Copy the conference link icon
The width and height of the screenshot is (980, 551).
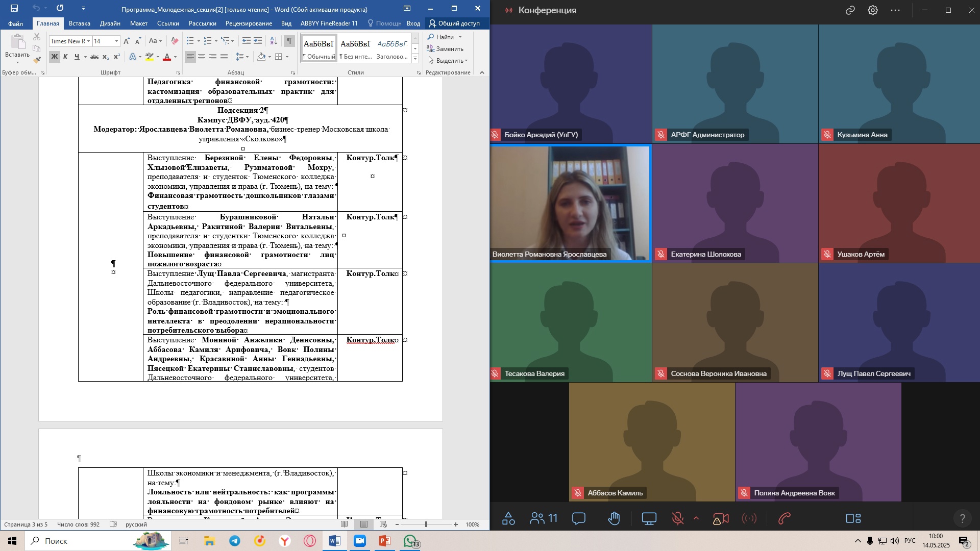click(x=850, y=10)
